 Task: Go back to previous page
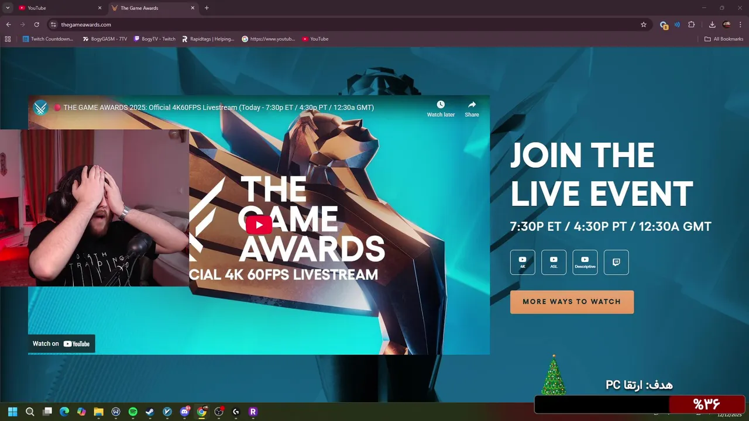8,25
